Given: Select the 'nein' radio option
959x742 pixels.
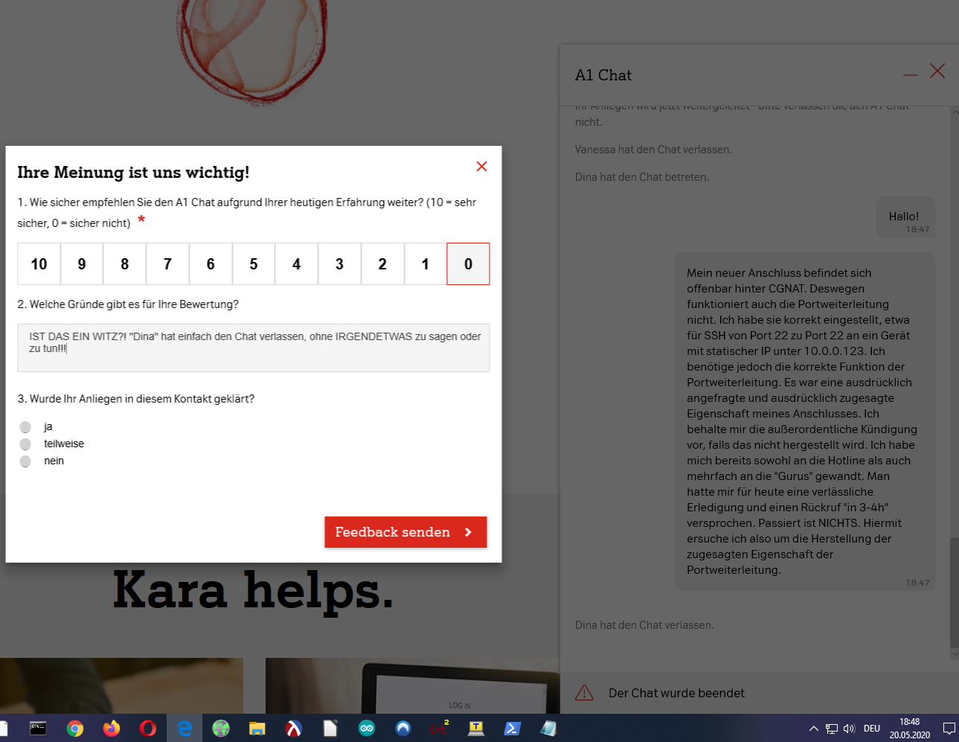Looking at the screenshot, I should point(25,461).
